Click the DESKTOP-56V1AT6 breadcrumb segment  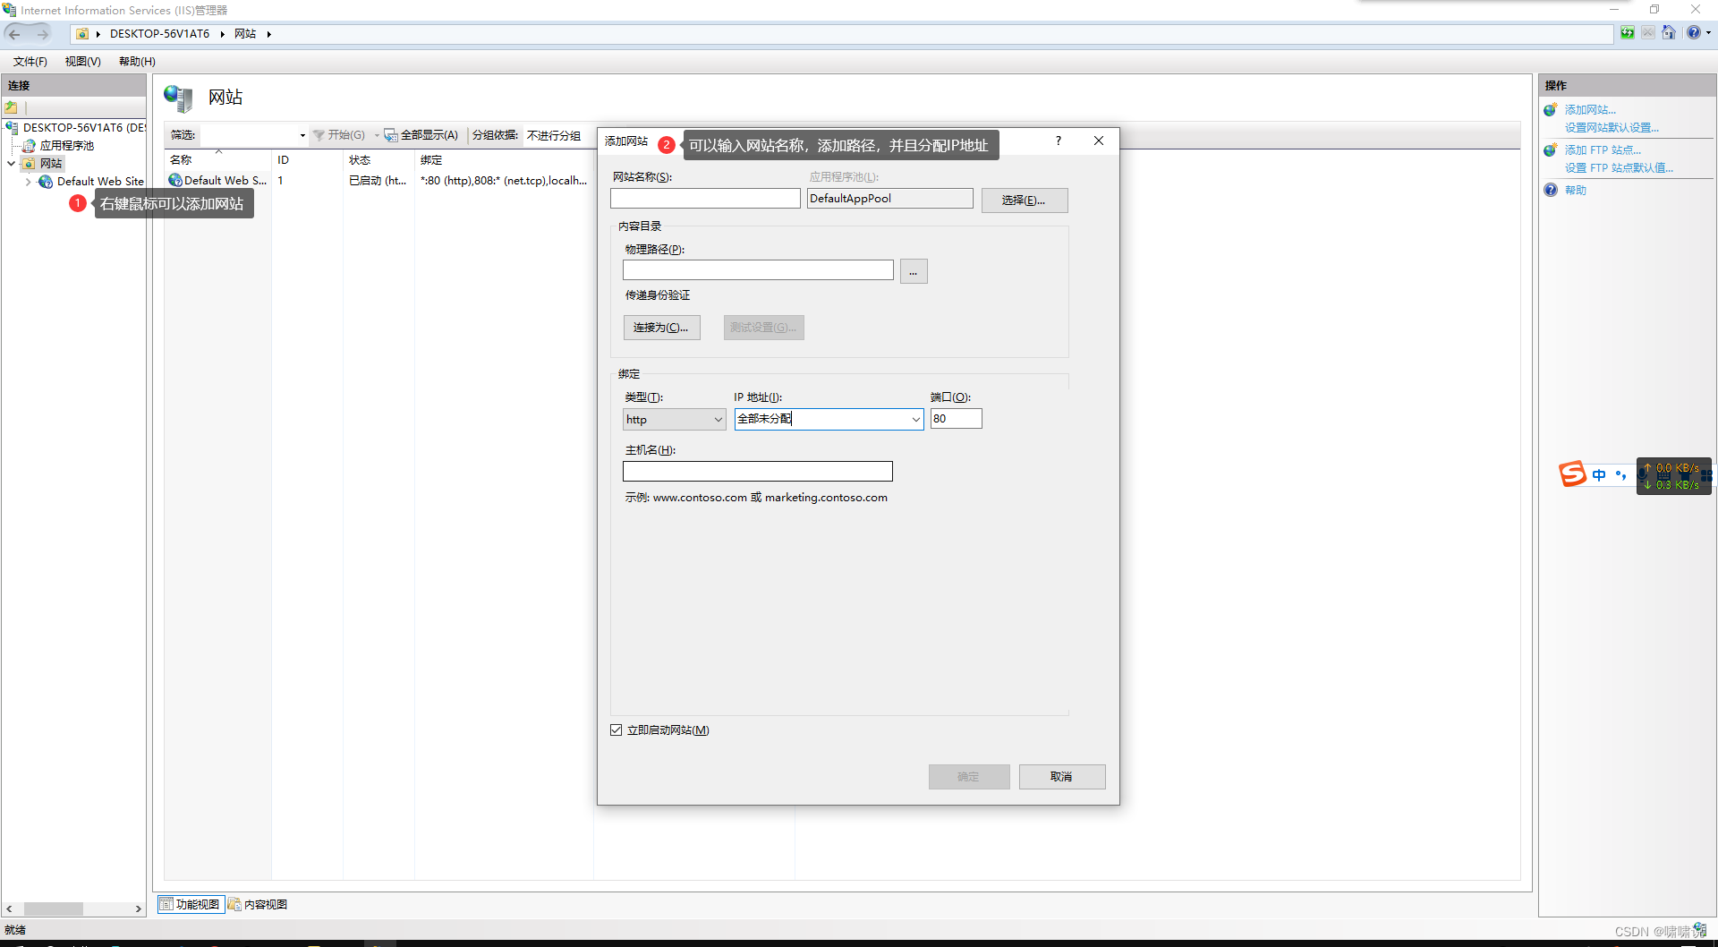[159, 34]
